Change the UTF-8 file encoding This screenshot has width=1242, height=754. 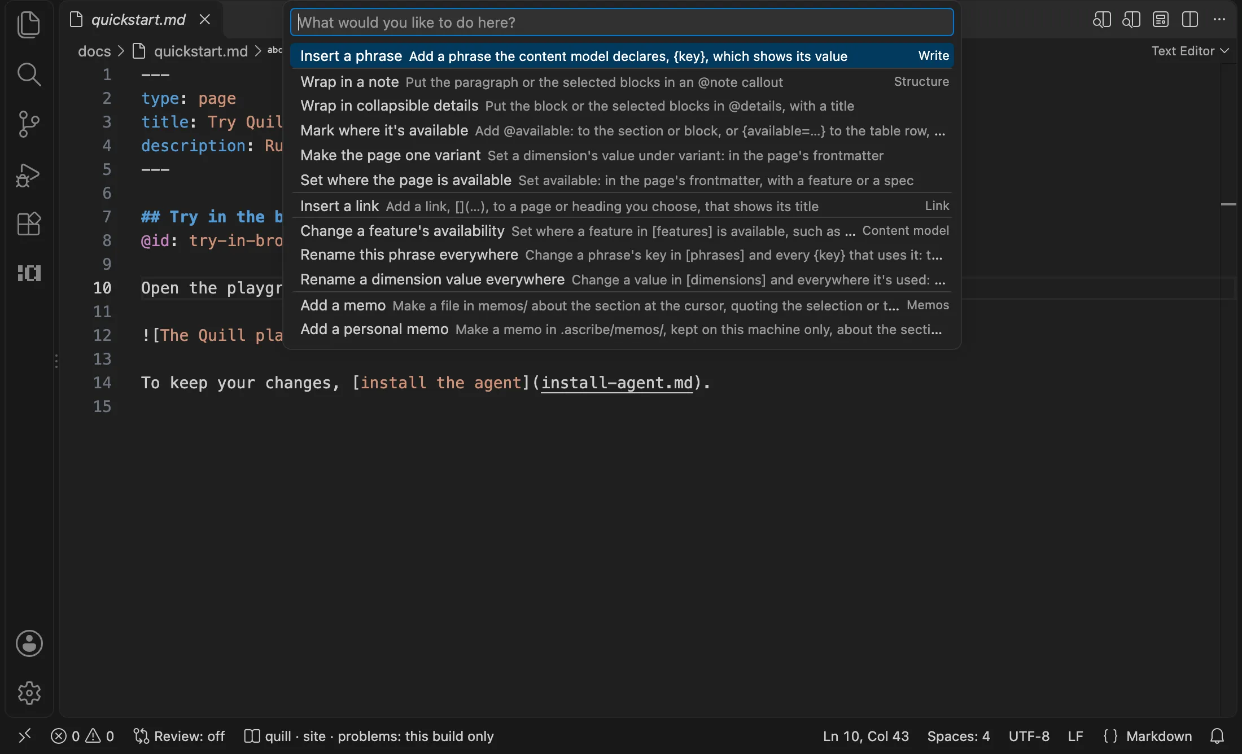pos(1029,736)
